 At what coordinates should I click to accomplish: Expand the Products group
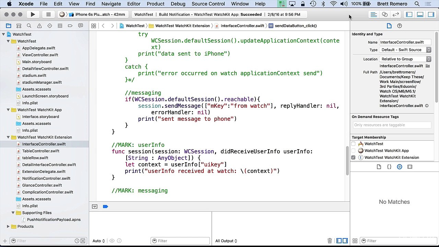[8, 226]
